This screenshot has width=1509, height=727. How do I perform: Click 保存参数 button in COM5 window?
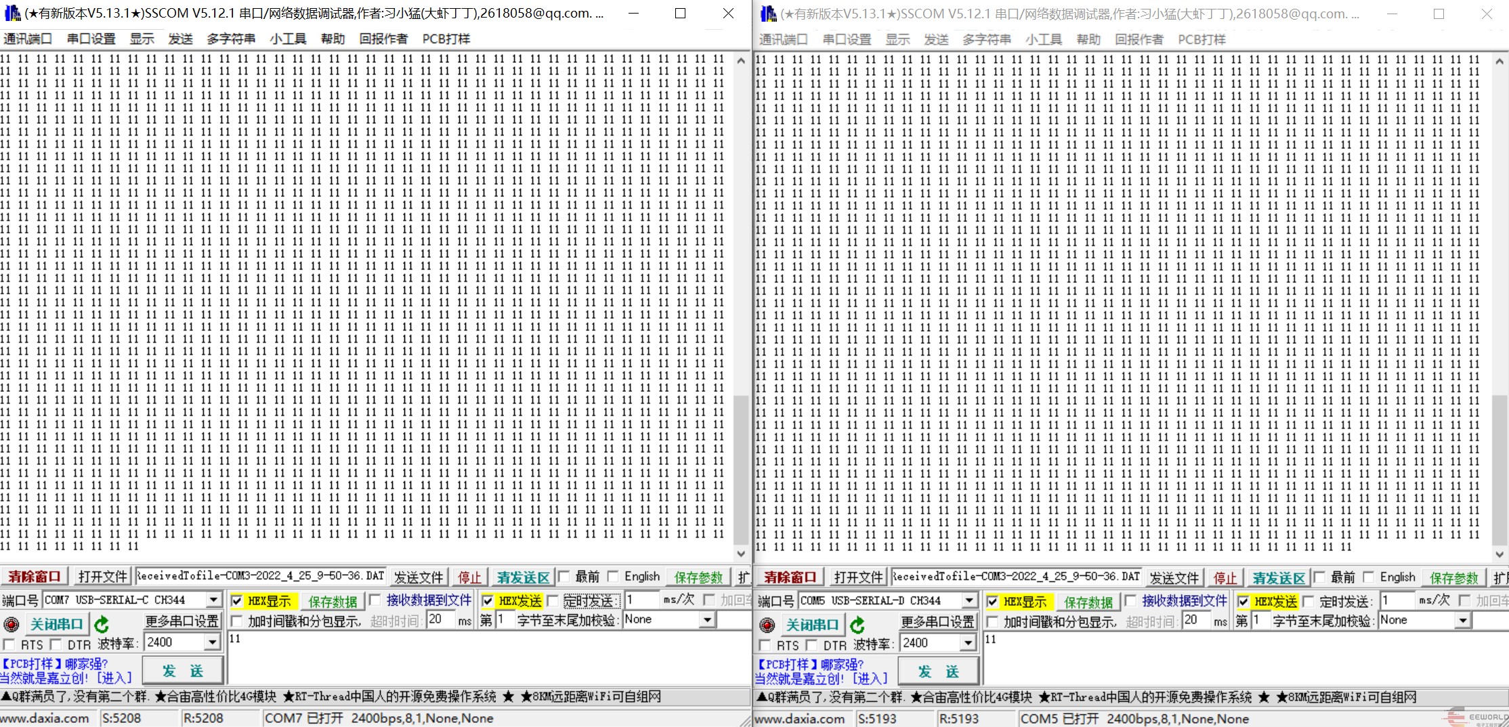click(x=1454, y=577)
